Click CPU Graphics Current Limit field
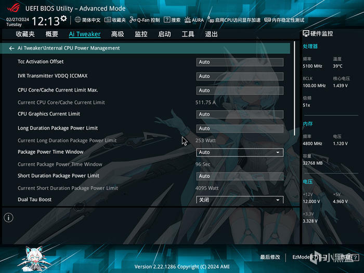This screenshot has height=273, width=364. tap(240, 114)
